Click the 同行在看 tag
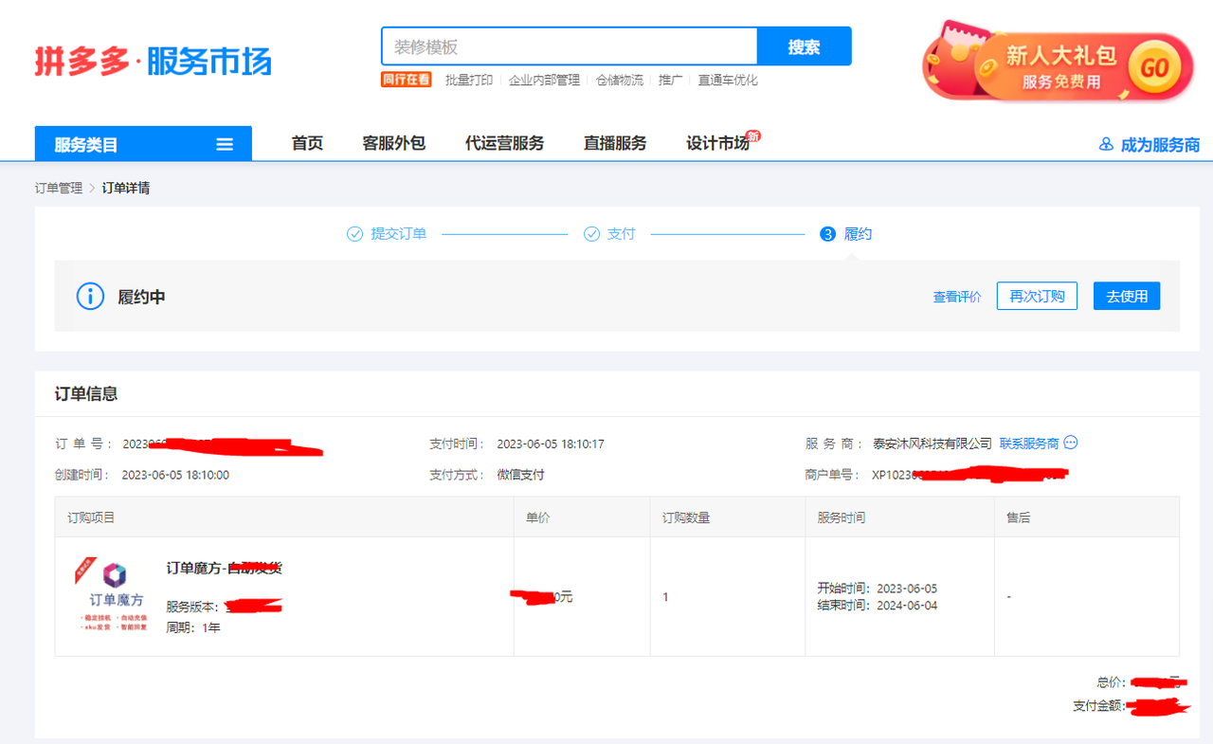Screen dimensions: 1213x744 pos(407,80)
